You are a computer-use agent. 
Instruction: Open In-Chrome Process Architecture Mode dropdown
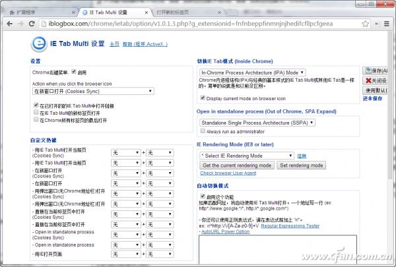(253, 73)
